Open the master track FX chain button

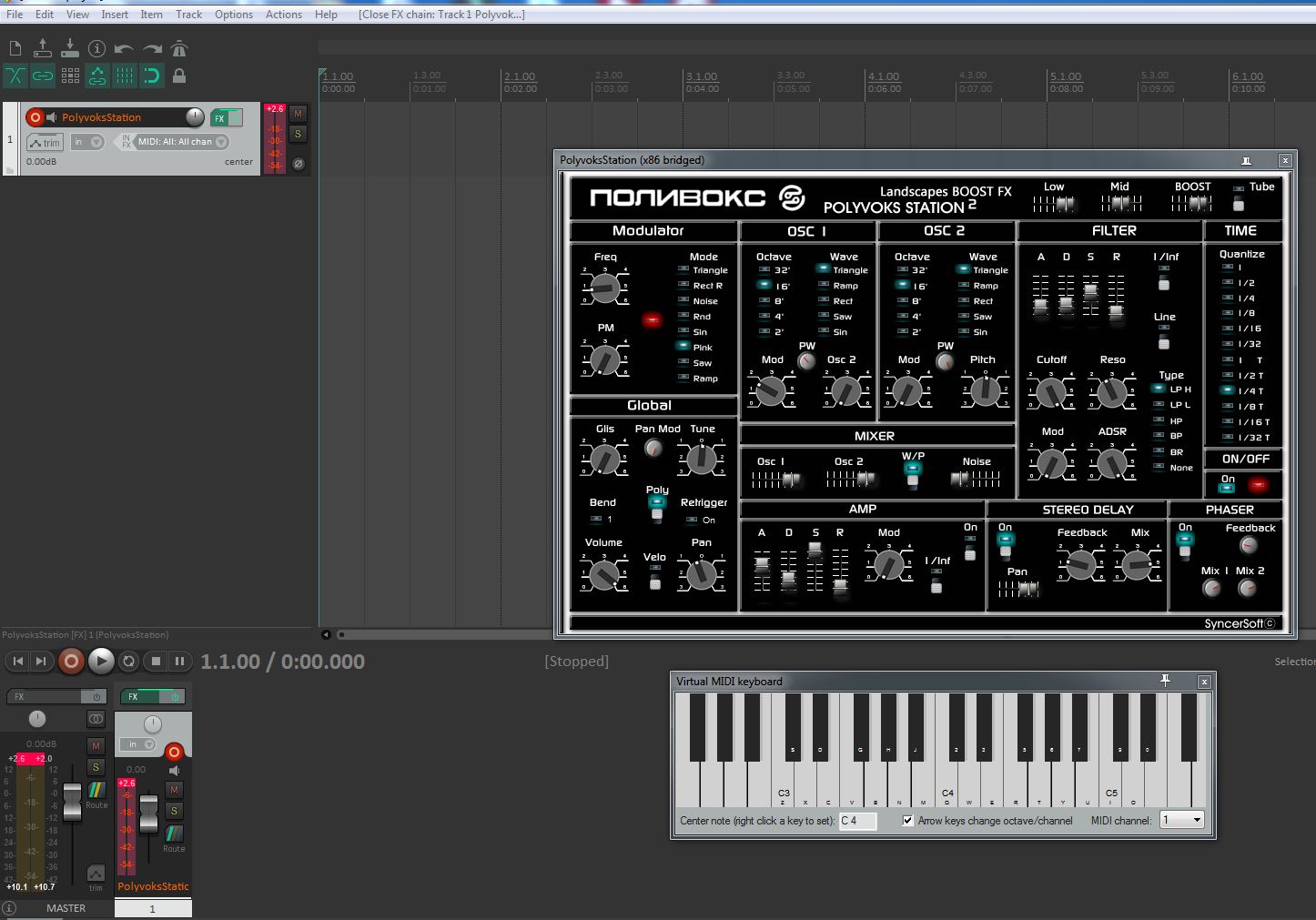click(x=46, y=696)
